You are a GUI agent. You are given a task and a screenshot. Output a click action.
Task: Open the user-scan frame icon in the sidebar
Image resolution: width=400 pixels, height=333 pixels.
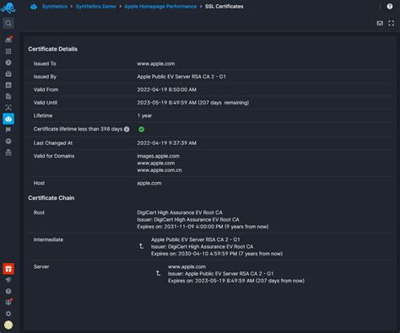point(8,107)
